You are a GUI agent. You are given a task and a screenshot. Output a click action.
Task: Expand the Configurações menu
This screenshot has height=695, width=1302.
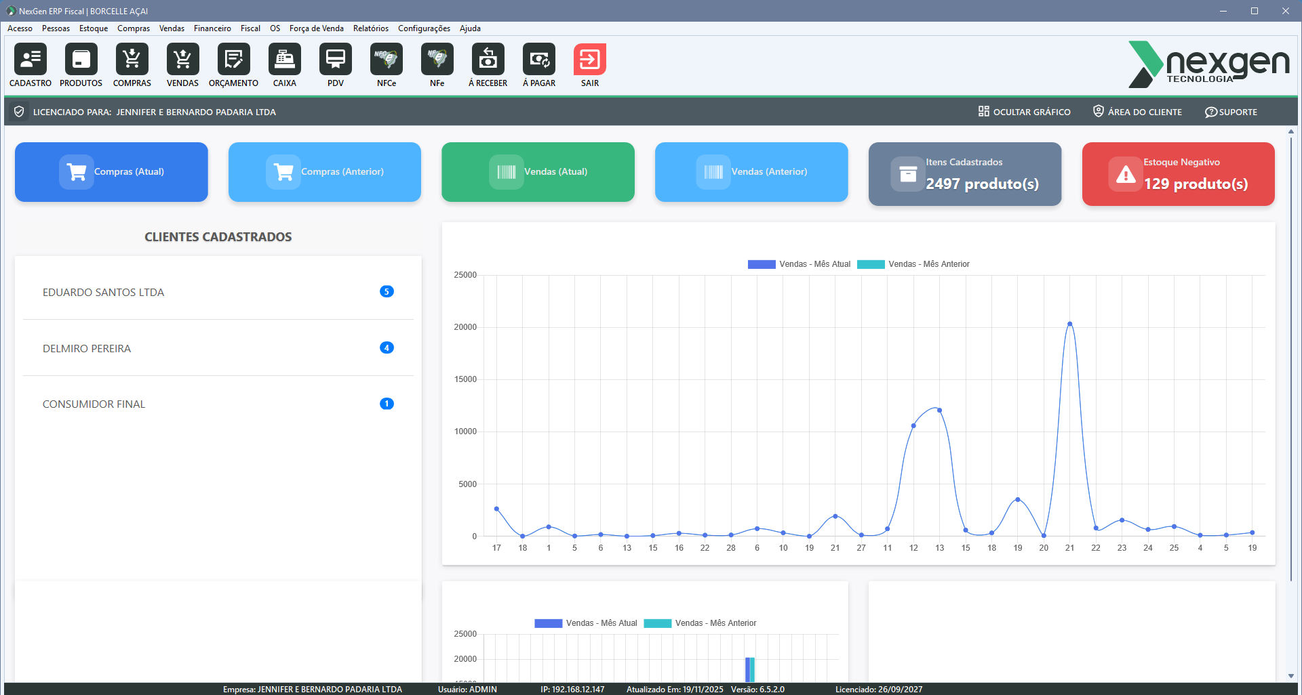(x=424, y=28)
